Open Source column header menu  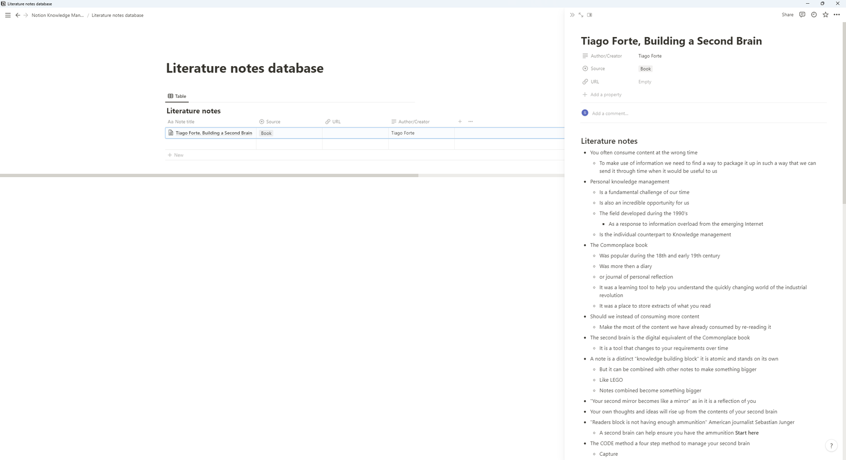270,122
